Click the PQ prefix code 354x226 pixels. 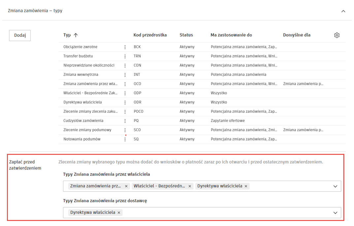[x=136, y=121]
